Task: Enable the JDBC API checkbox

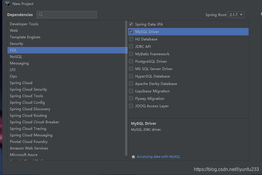Action: click(x=131, y=46)
